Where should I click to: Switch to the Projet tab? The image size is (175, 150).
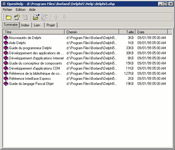(51, 25)
